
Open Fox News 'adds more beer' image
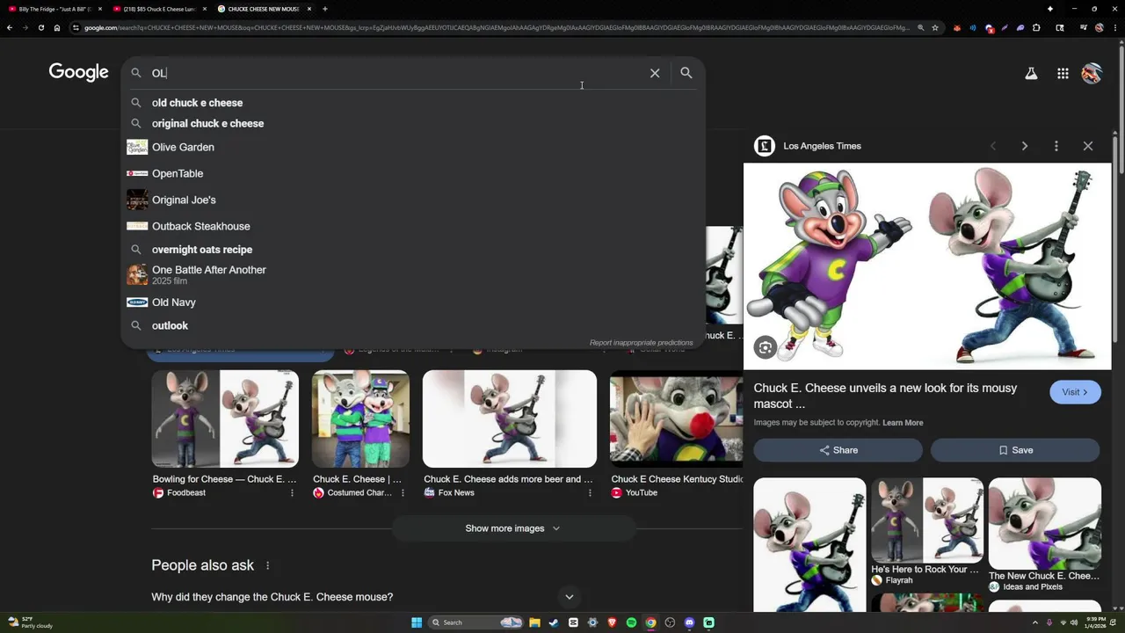(510, 418)
